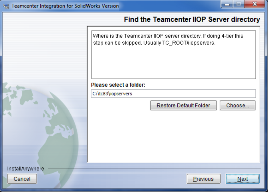The width and height of the screenshot is (268, 192).
Task: Go back with the Previous button
Action: 203,179
